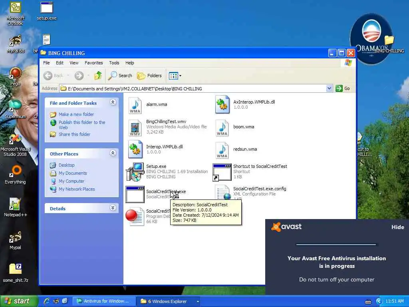Go to My Computer in Other Places
Screen dimensions: 409x307
[x=71, y=181]
